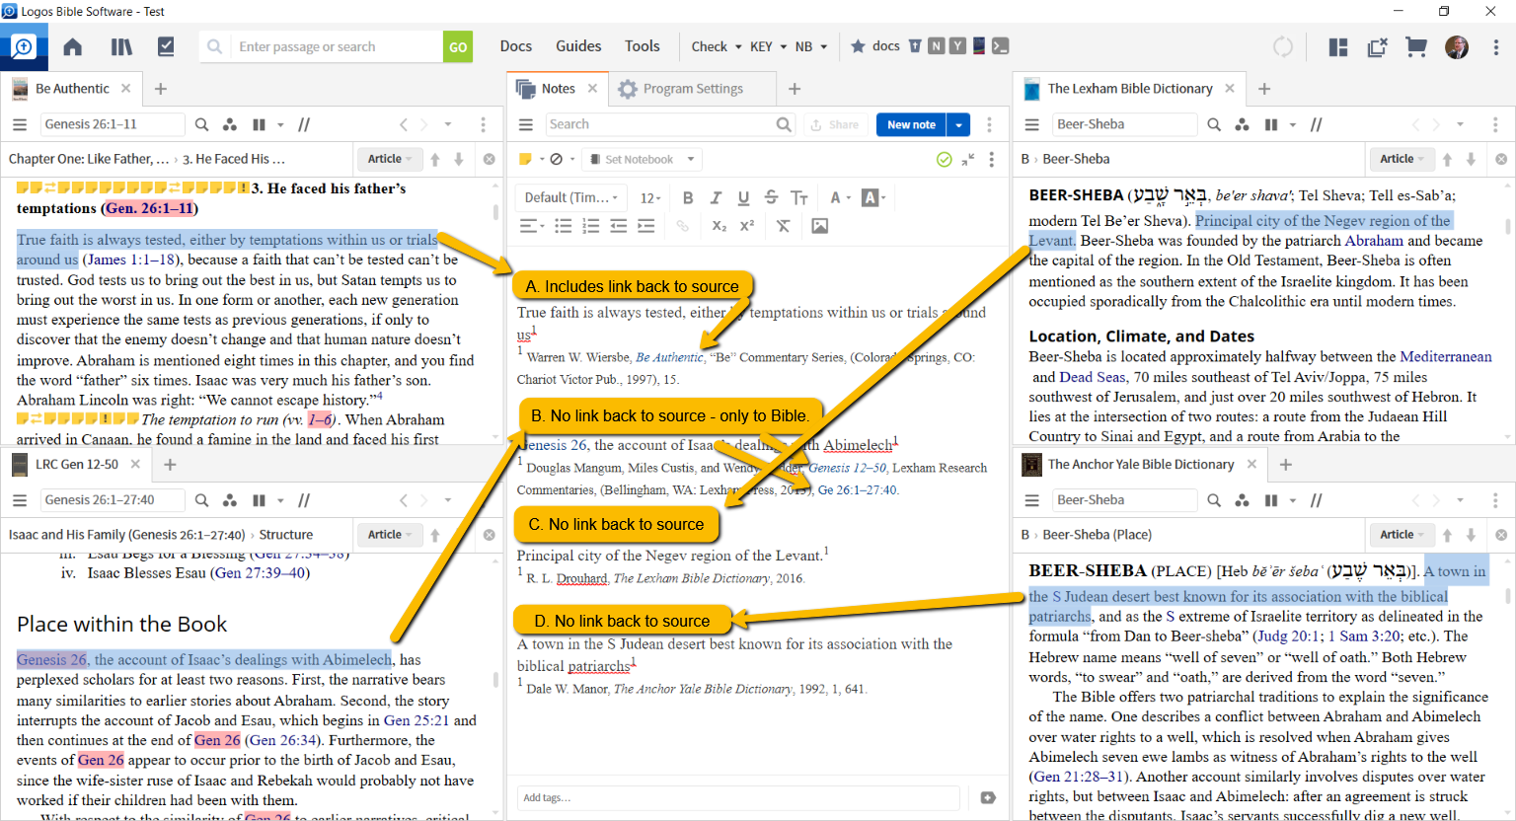This screenshot has height=821, width=1516.
Task: Click multi-column view icon in Be Authentic
Action: [259, 124]
